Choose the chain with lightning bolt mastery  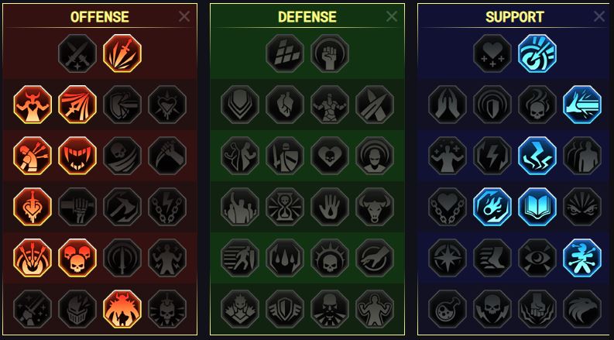[167, 207]
